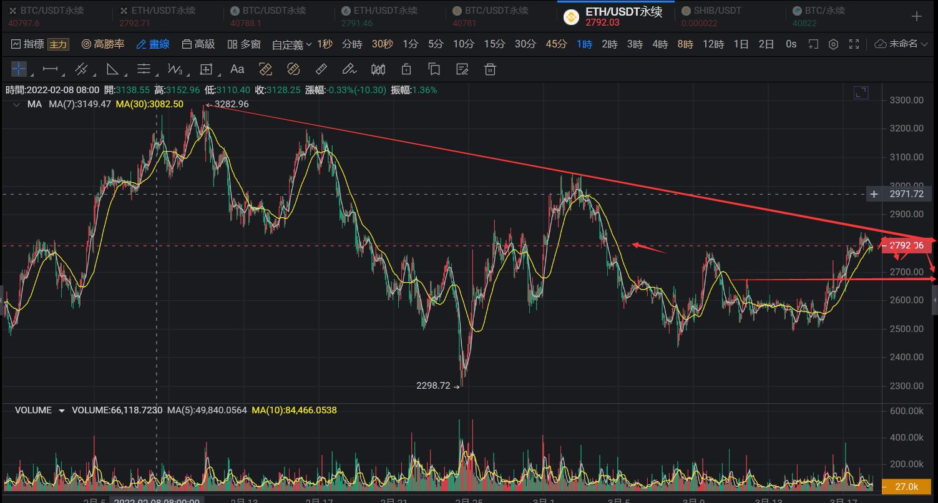Screen dimensions: 938x503
Task: Select the crosshair cursor tool
Action: tap(19, 69)
